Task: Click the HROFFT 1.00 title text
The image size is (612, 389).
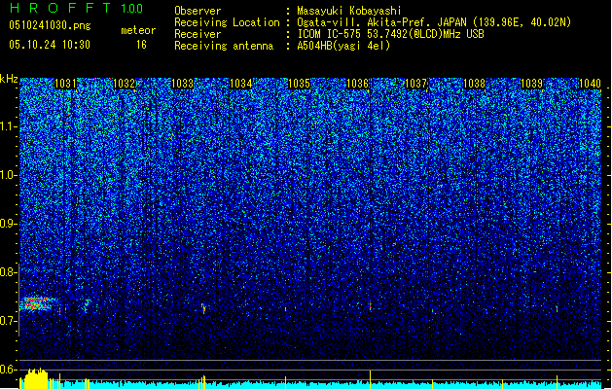Action: tap(77, 8)
